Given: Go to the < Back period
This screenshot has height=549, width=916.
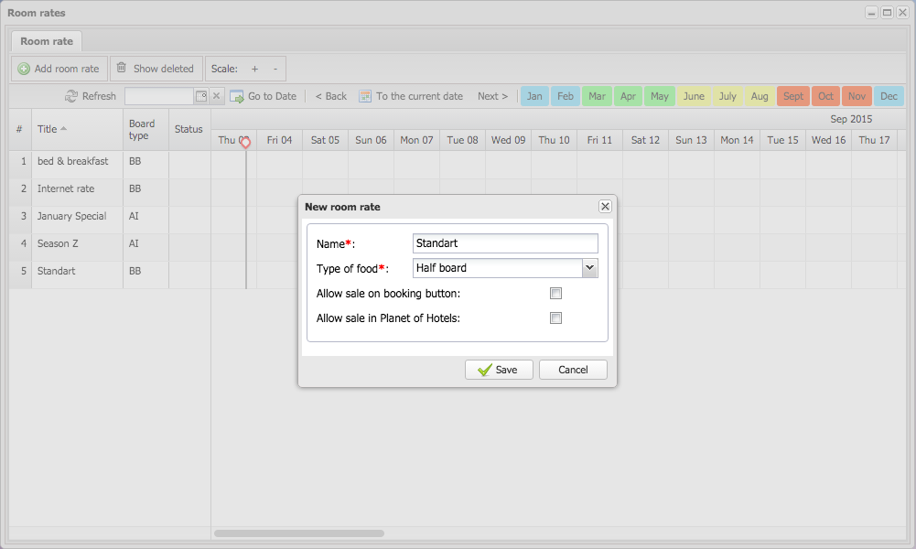Looking at the screenshot, I should (330, 96).
